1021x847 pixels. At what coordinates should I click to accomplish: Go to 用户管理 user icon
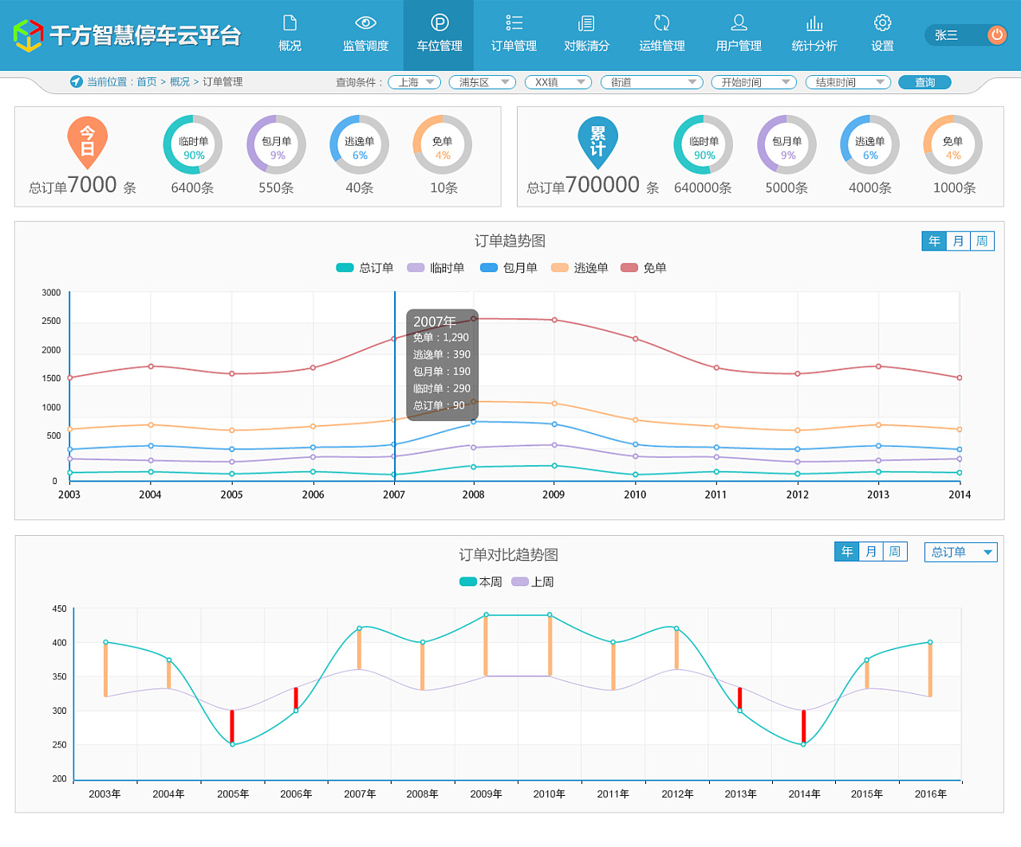point(739,23)
